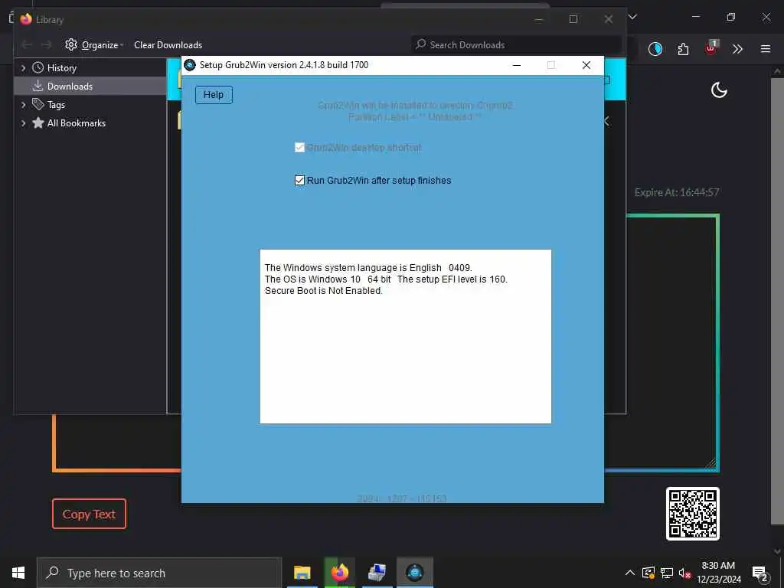Image resolution: width=784 pixels, height=588 pixels.
Task: Open the Firefox Extensions puzzle icon
Action: click(x=683, y=49)
